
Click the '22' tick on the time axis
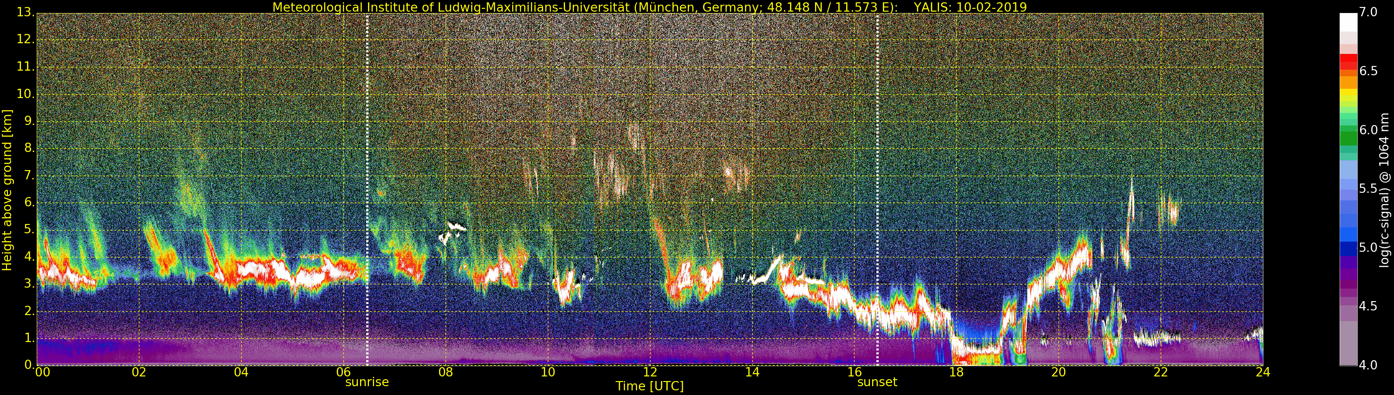point(1161,372)
